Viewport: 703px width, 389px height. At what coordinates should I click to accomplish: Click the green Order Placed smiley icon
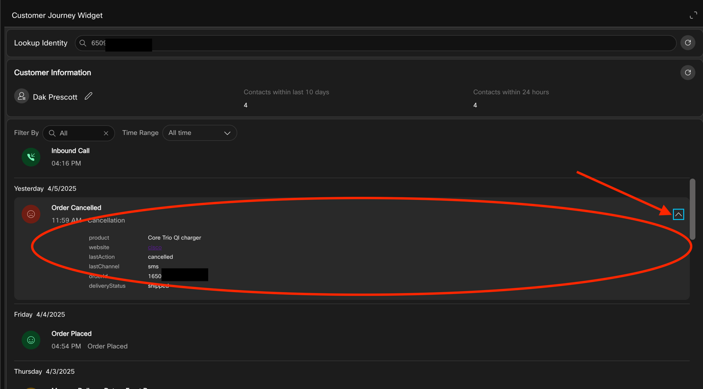click(x=31, y=340)
